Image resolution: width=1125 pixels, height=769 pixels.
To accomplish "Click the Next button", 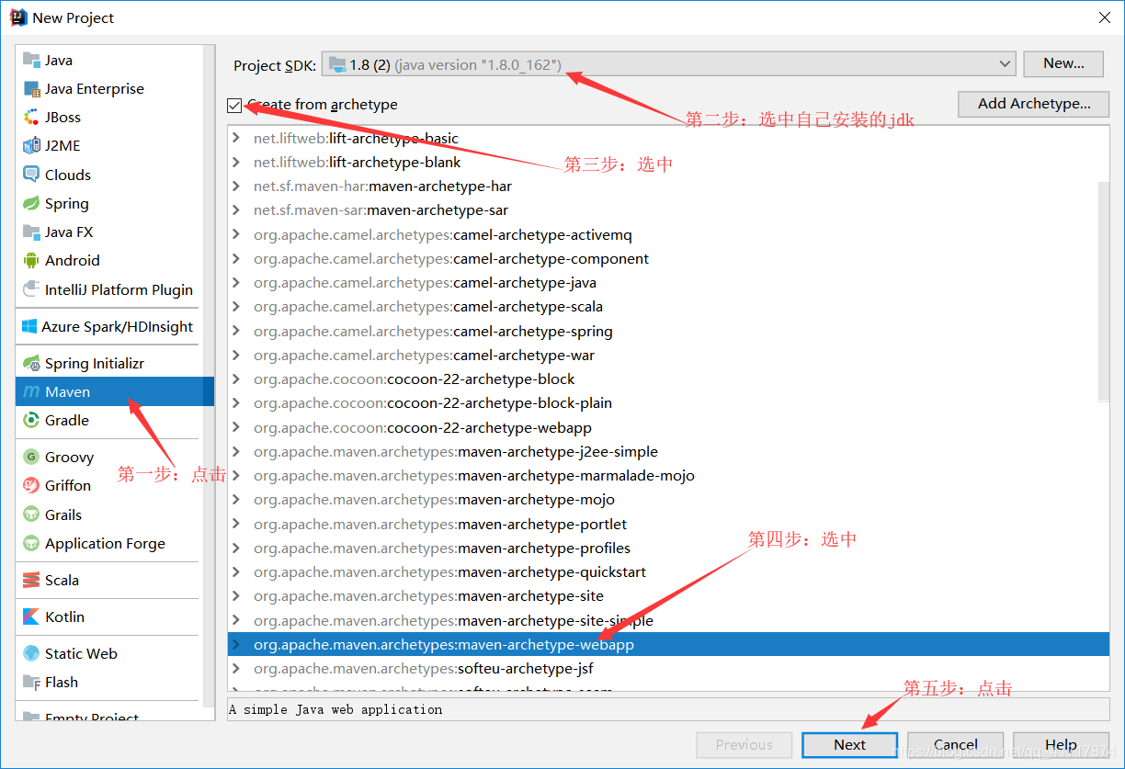I will click(849, 745).
